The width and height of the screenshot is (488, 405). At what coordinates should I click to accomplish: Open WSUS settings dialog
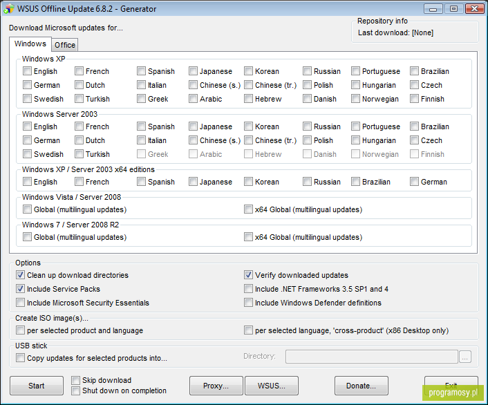click(272, 386)
